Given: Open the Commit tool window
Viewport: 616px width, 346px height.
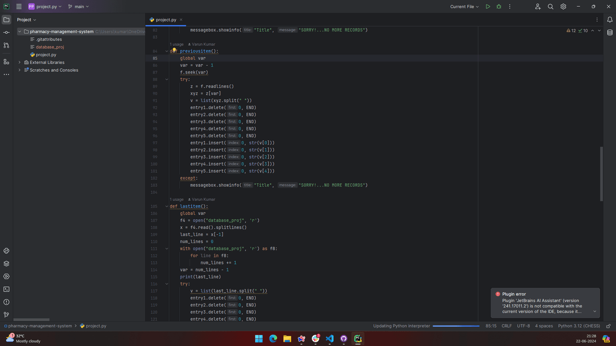Looking at the screenshot, I should 6,32.
